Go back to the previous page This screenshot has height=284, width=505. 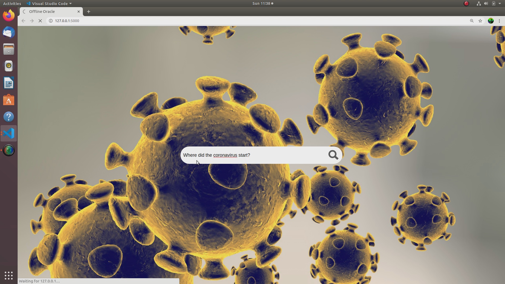point(23,21)
